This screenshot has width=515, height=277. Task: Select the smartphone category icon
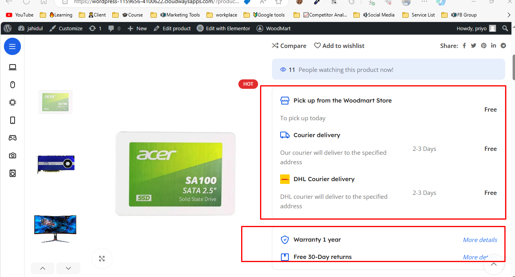point(13,120)
